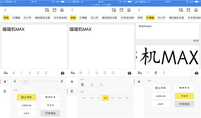
Task: Open alignment side tab on middle screen
Action: point(72,91)
